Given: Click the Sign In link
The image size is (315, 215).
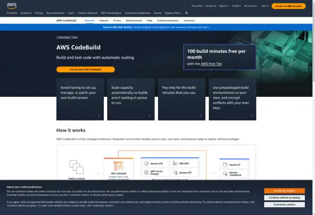Looking at the screenshot, I should [265, 6].
